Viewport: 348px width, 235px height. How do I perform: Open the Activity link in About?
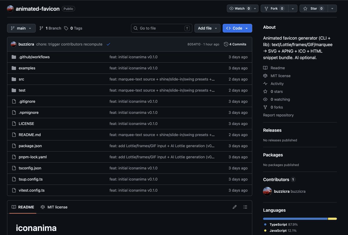click(277, 83)
